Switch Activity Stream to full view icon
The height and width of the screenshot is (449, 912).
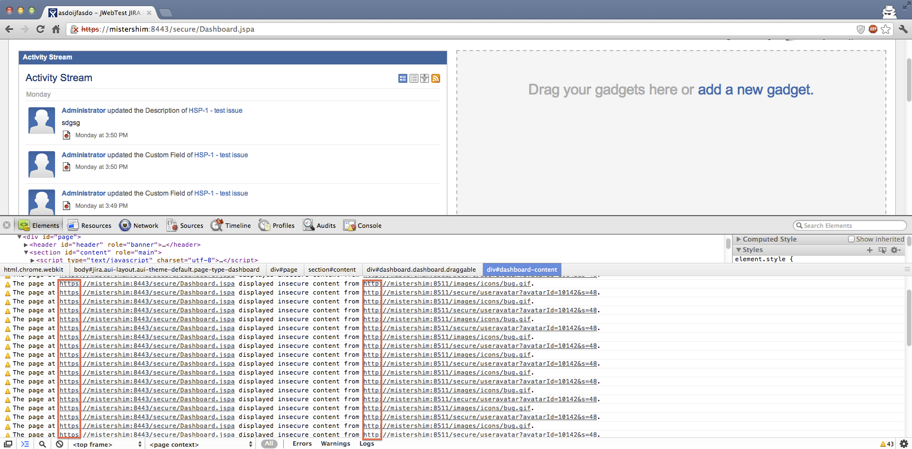pos(403,78)
